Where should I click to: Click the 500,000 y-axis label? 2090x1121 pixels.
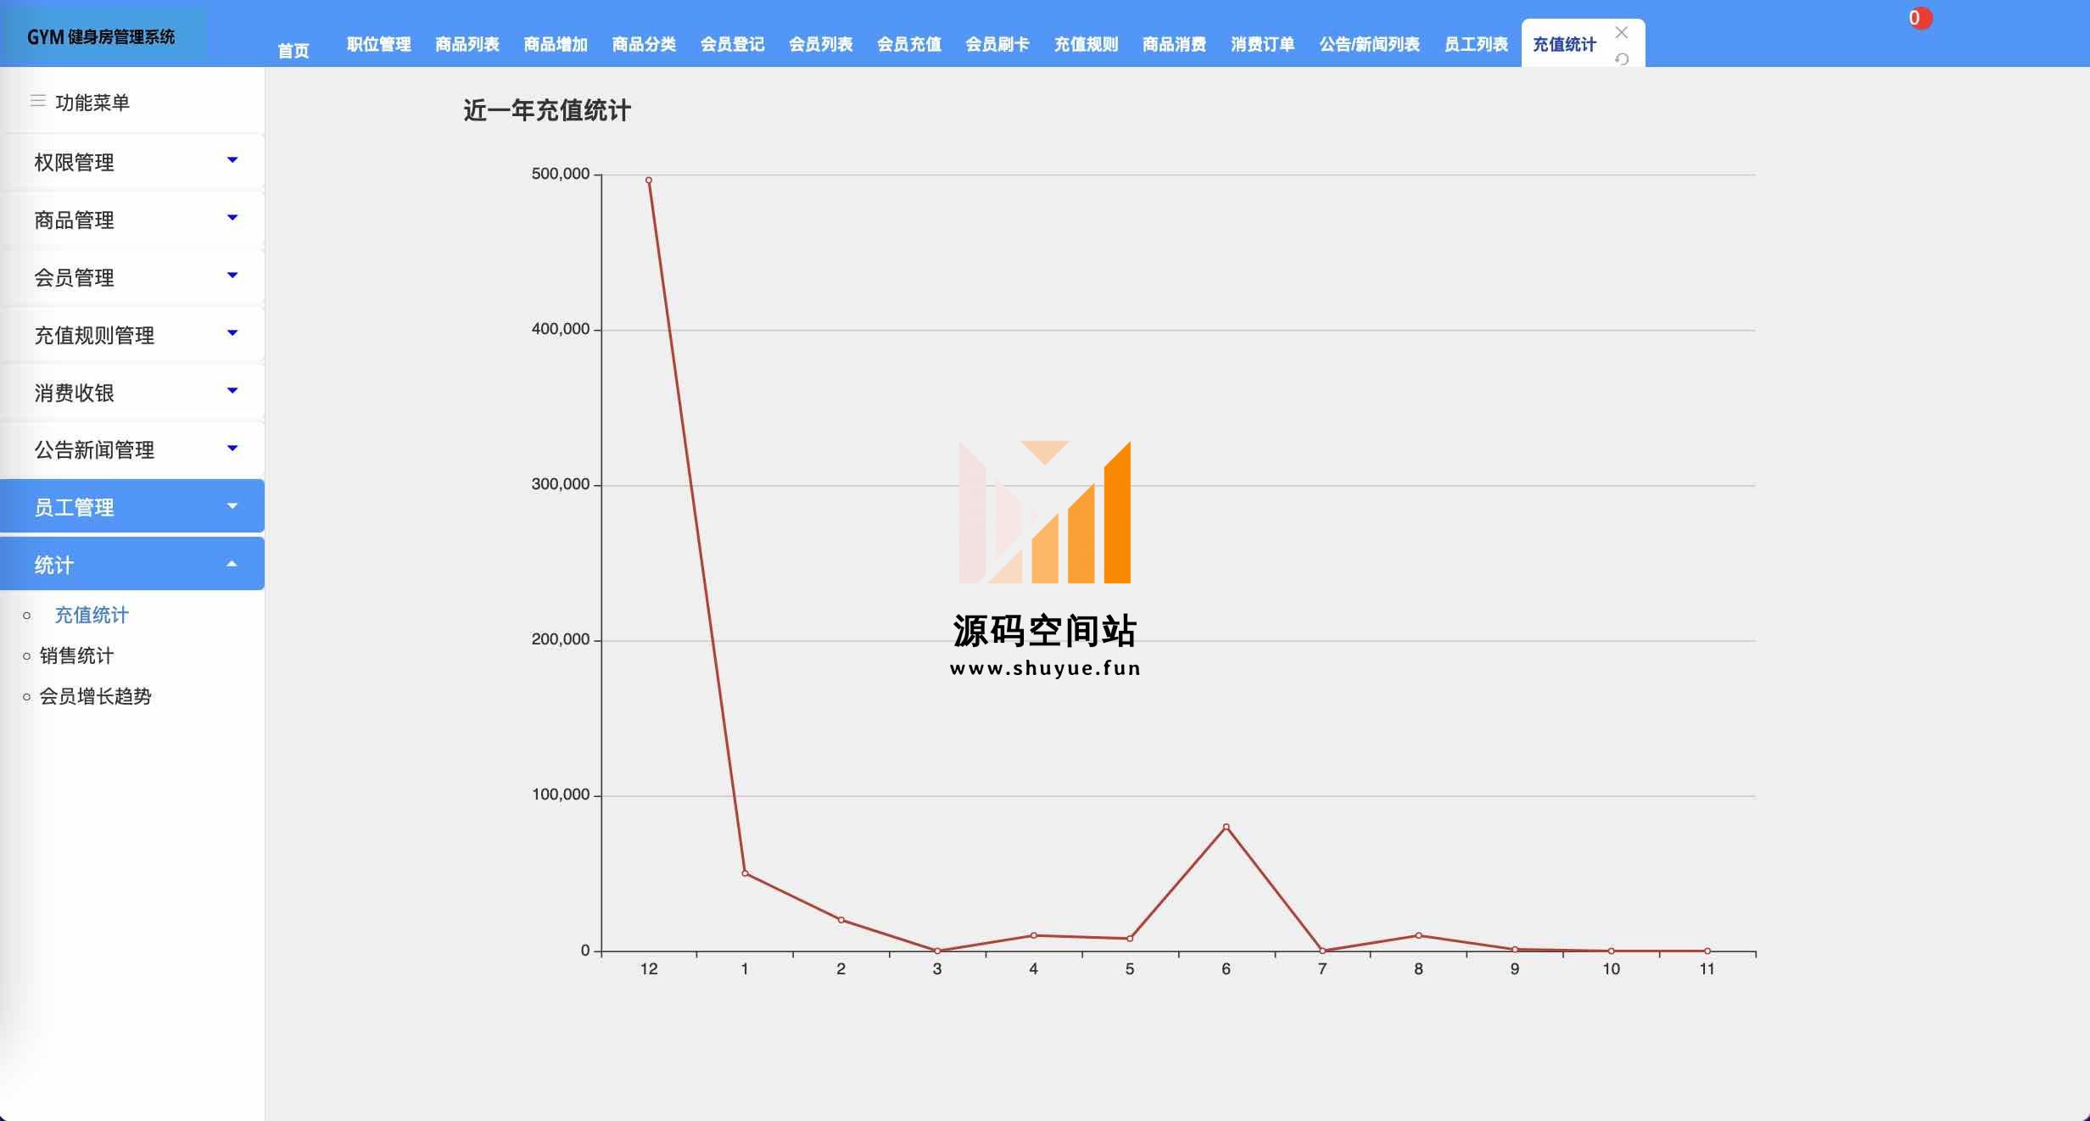[560, 174]
